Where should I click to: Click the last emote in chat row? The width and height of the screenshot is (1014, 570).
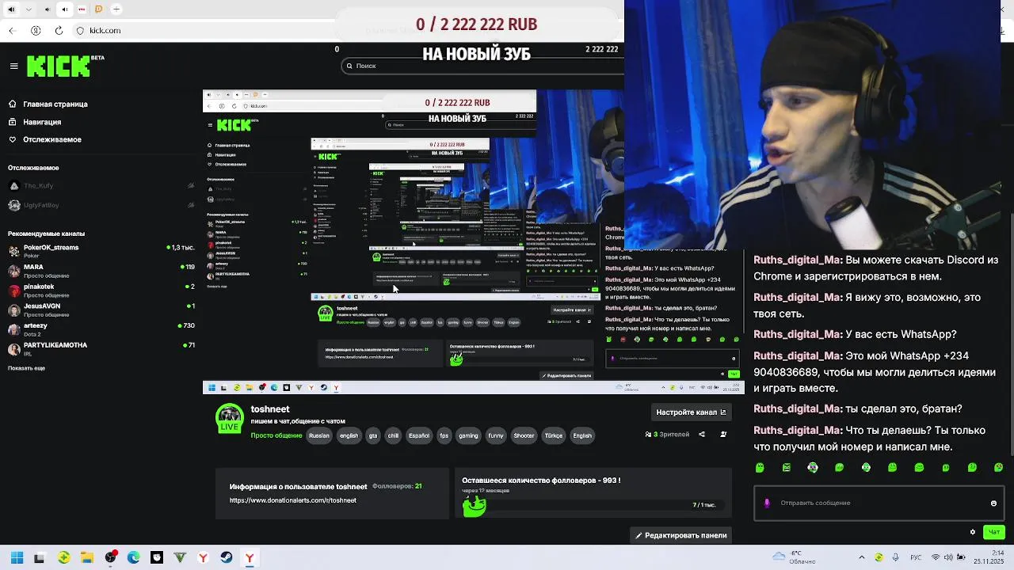998,468
